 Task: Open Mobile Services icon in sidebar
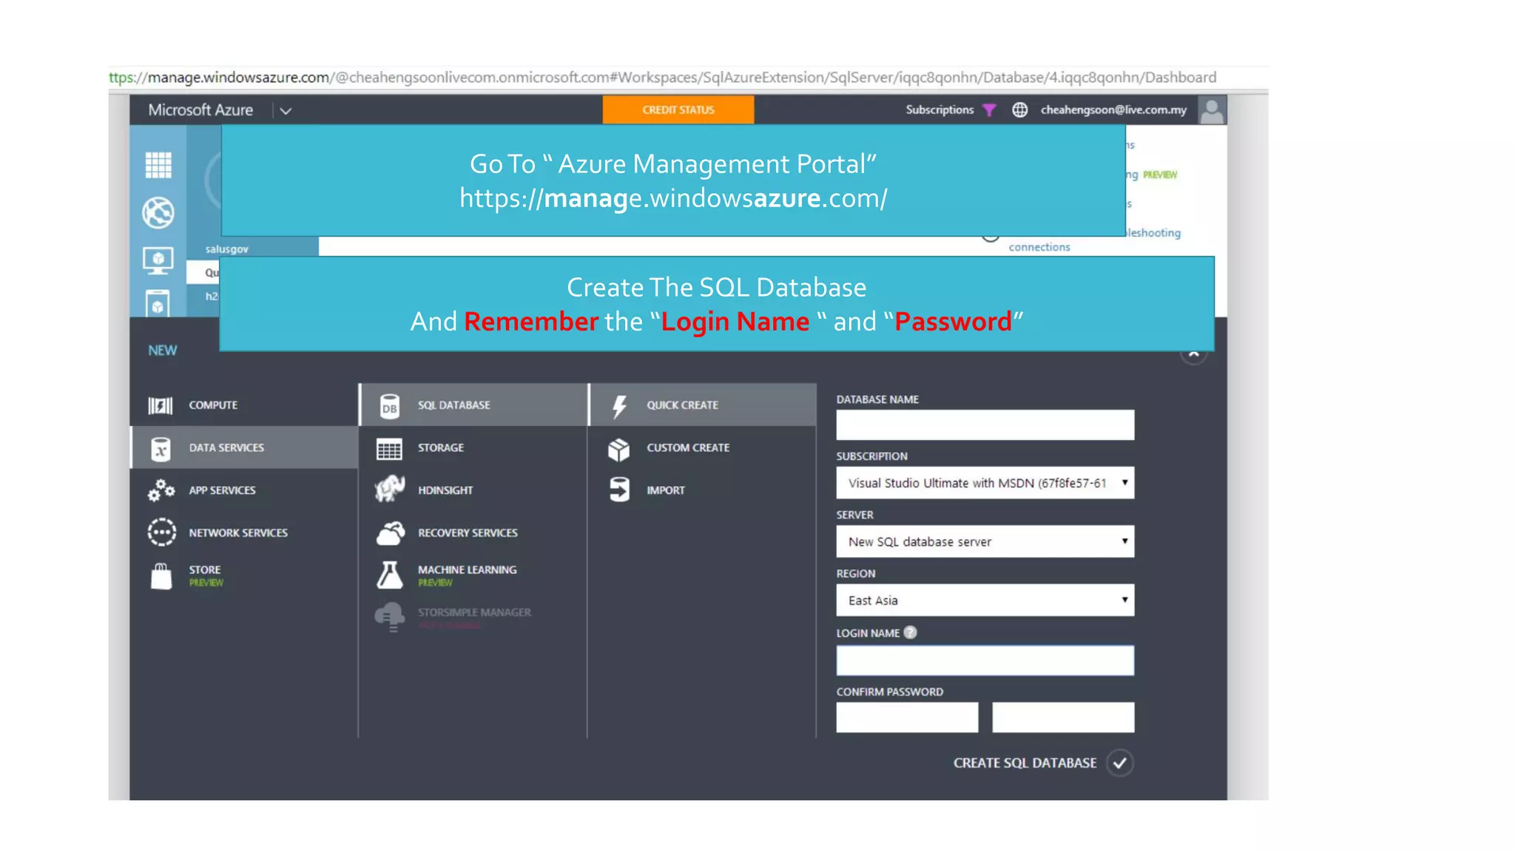(158, 303)
